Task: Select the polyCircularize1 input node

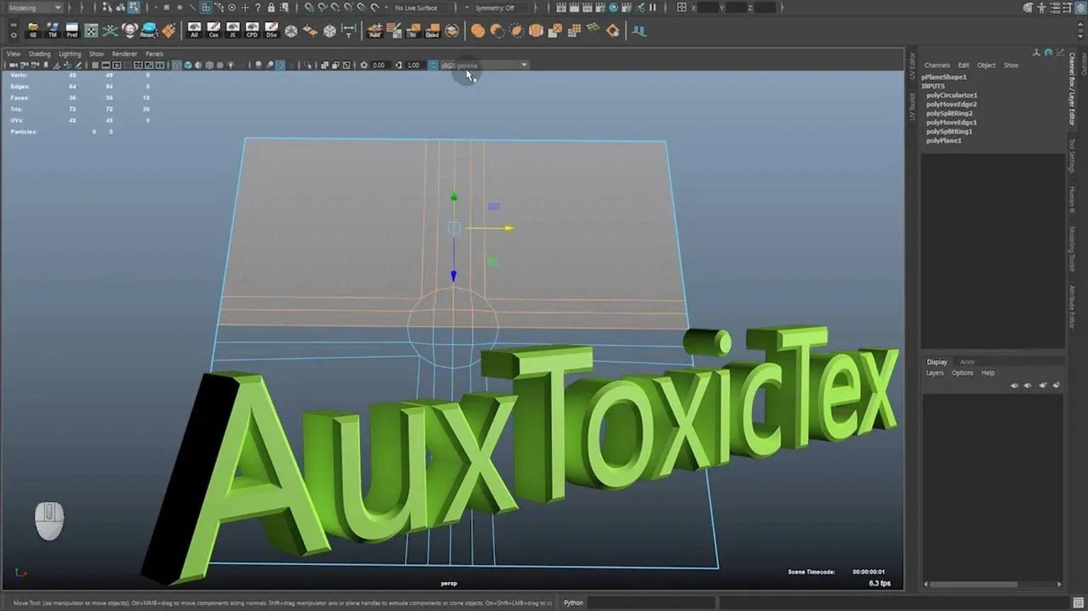Action: (952, 95)
